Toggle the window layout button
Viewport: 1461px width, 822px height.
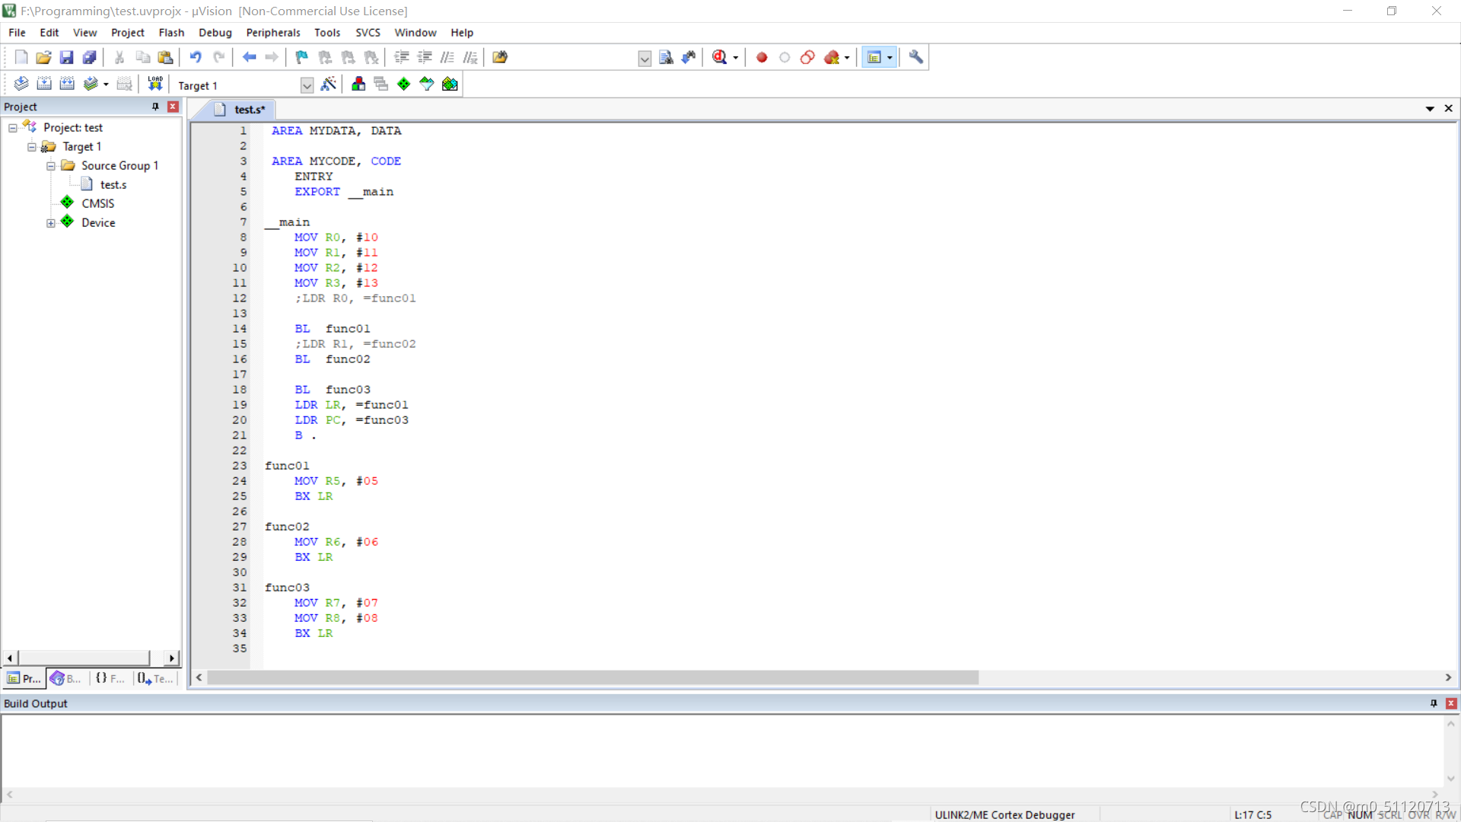[874, 57]
